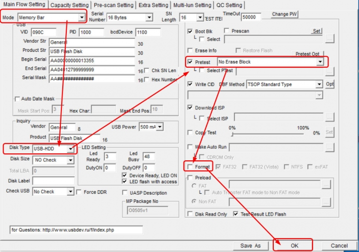
Task: Toggle the Download ISP checkbox
Action: [x=190, y=108]
